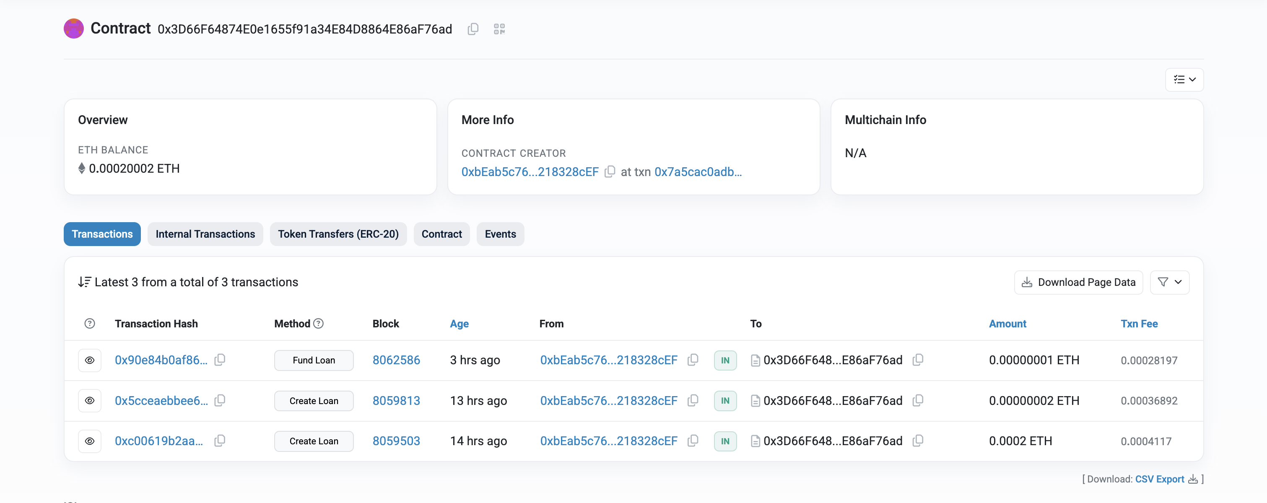The width and height of the screenshot is (1267, 503).
Task: Click Download Page Data button
Action: 1078,282
